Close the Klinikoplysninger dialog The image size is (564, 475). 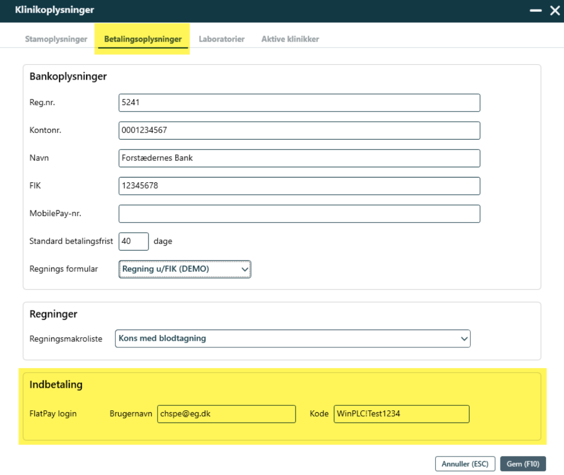click(x=555, y=11)
